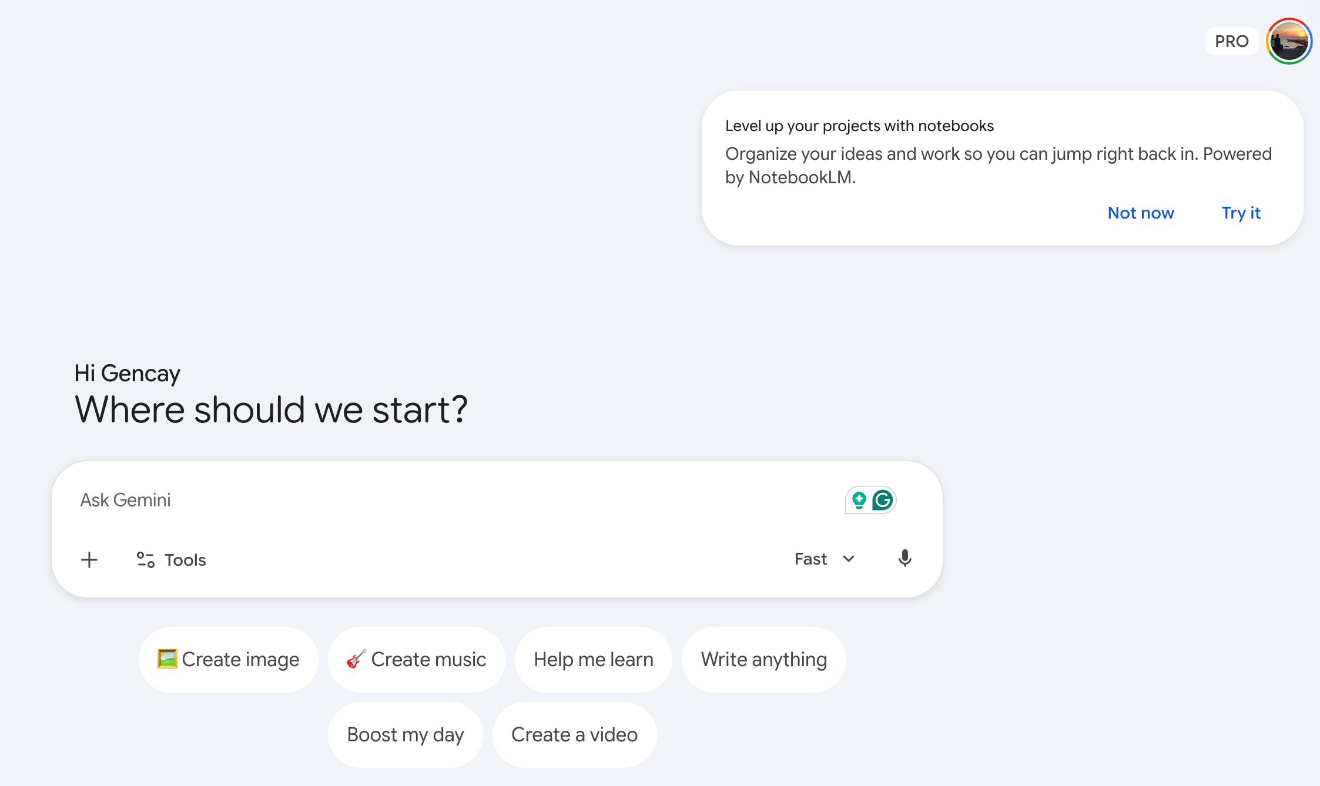Pick the Create a video suggestion

point(574,734)
